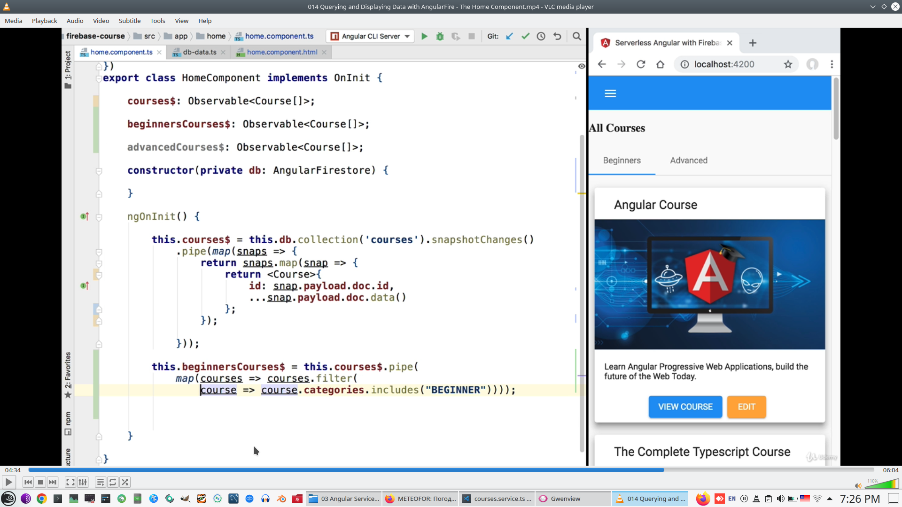The height and width of the screenshot is (507, 902).
Task: Toggle loop repeat mode
Action: click(113, 482)
